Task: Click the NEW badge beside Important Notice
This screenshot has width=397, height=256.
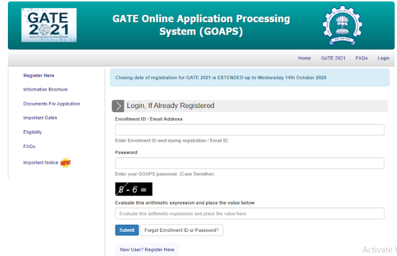Action: [x=66, y=163]
